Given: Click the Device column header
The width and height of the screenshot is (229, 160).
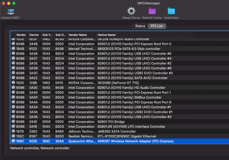Looking at the screenshot, I should click(34, 35).
